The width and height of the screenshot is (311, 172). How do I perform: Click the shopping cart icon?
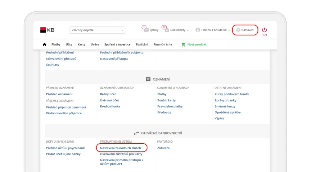click(x=183, y=44)
